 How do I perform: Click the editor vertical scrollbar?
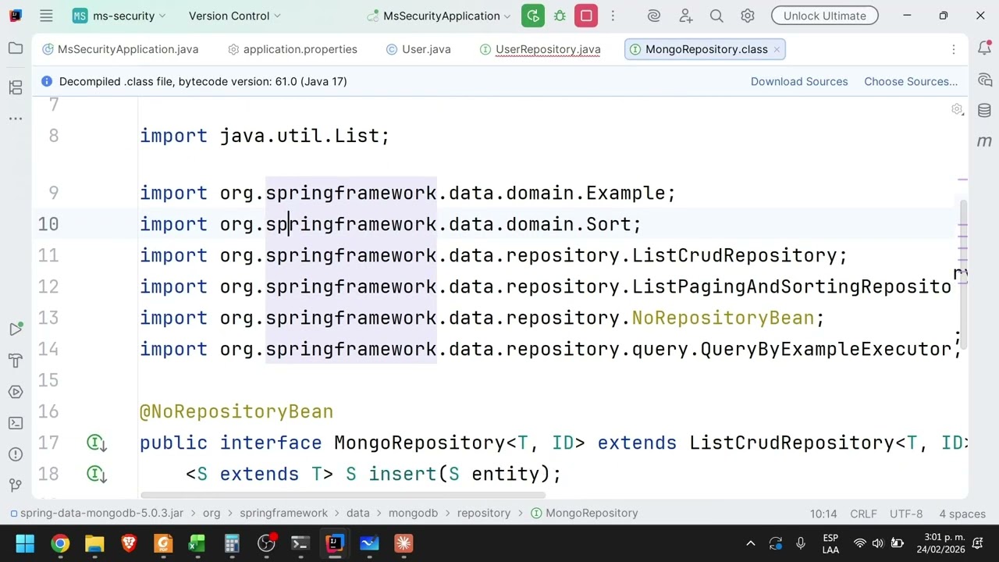point(964,275)
